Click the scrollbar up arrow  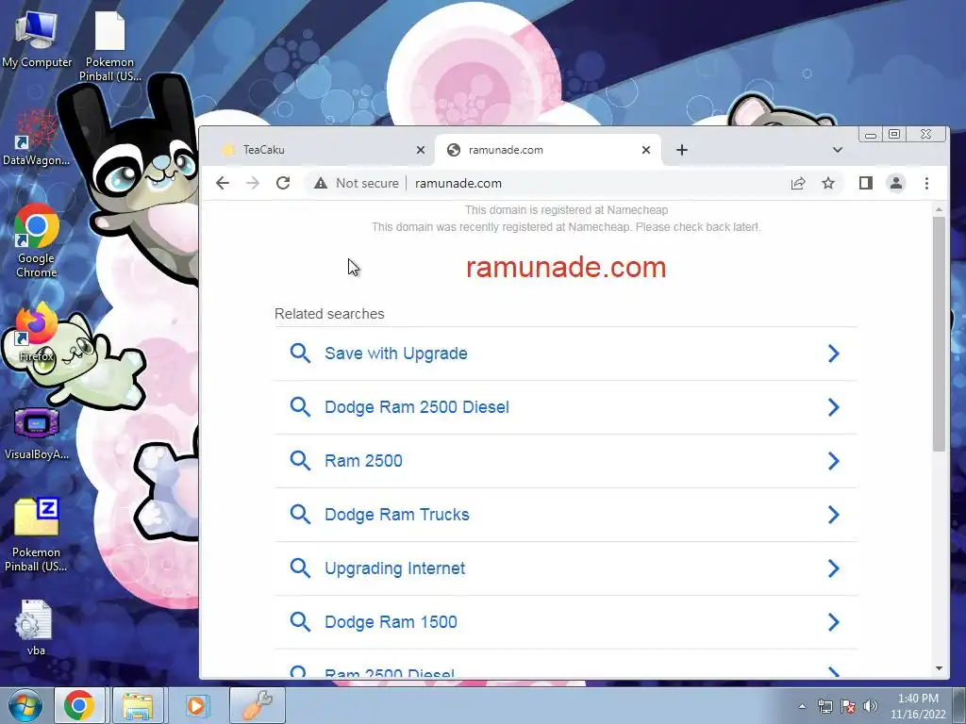(939, 210)
